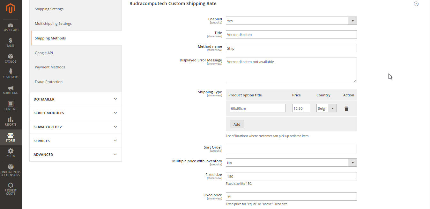The image size is (430, 209).
Task: Expand the Advanced config group
Action: (75, 155)
